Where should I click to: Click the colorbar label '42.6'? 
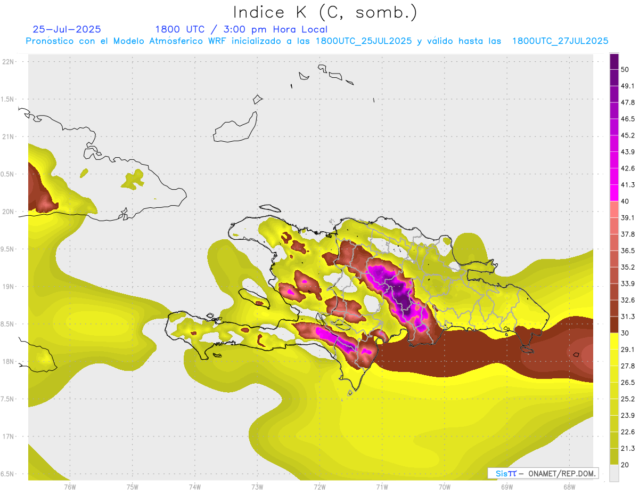point(628,168)
